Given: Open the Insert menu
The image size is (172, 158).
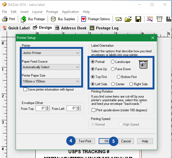Looking at the screenshot, I should (24, 12).
